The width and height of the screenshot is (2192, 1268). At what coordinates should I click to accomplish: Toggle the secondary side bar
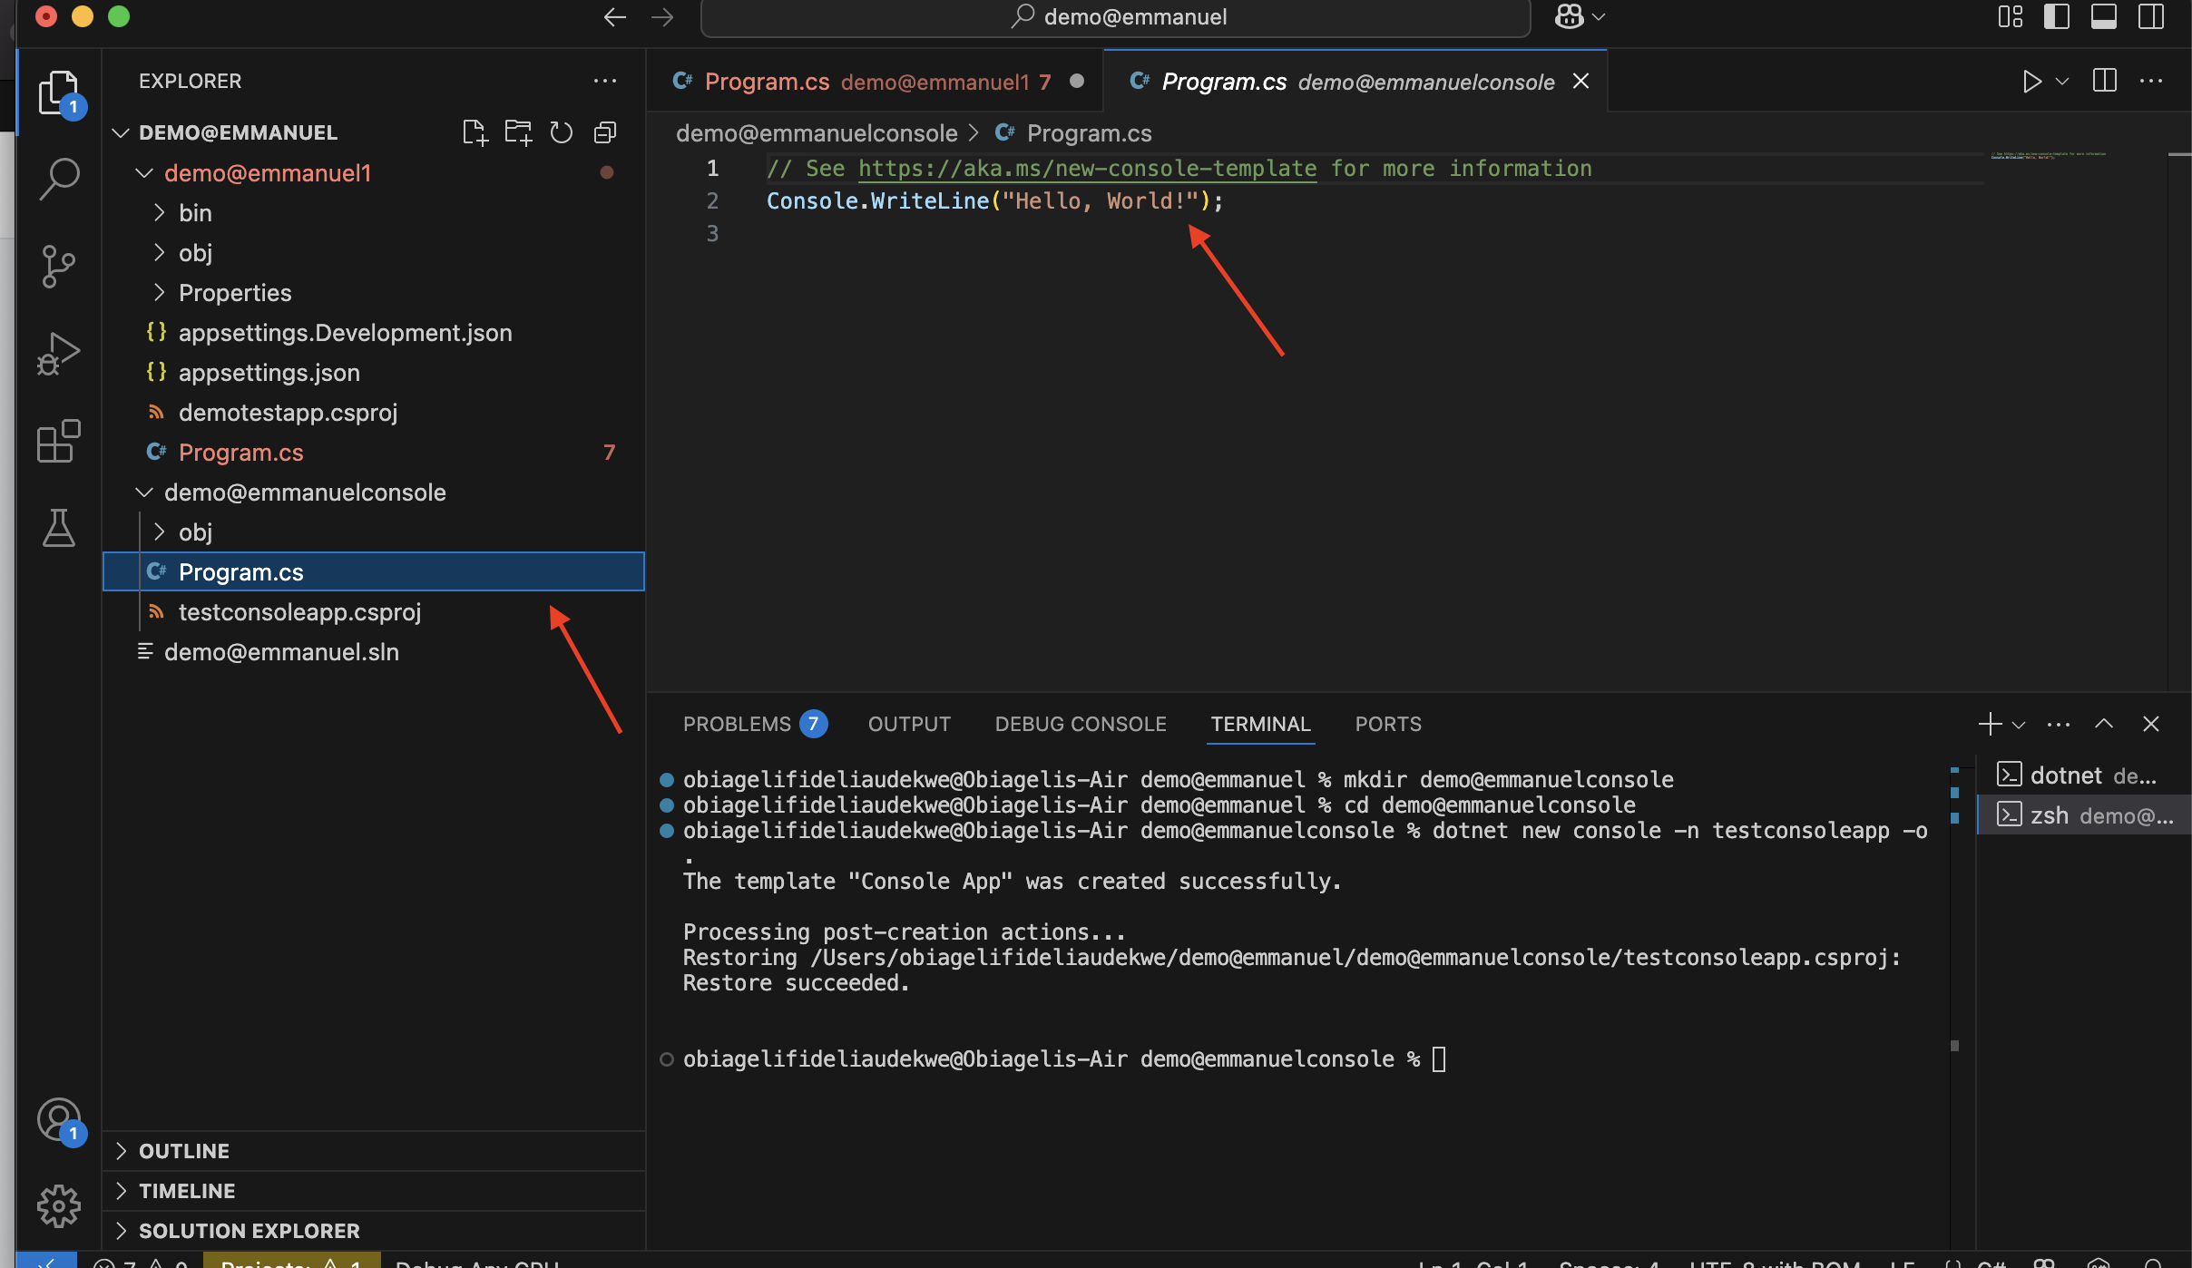tap(2151, 17)
